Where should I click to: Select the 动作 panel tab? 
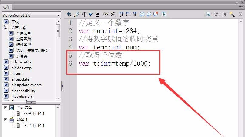point(6,7)
